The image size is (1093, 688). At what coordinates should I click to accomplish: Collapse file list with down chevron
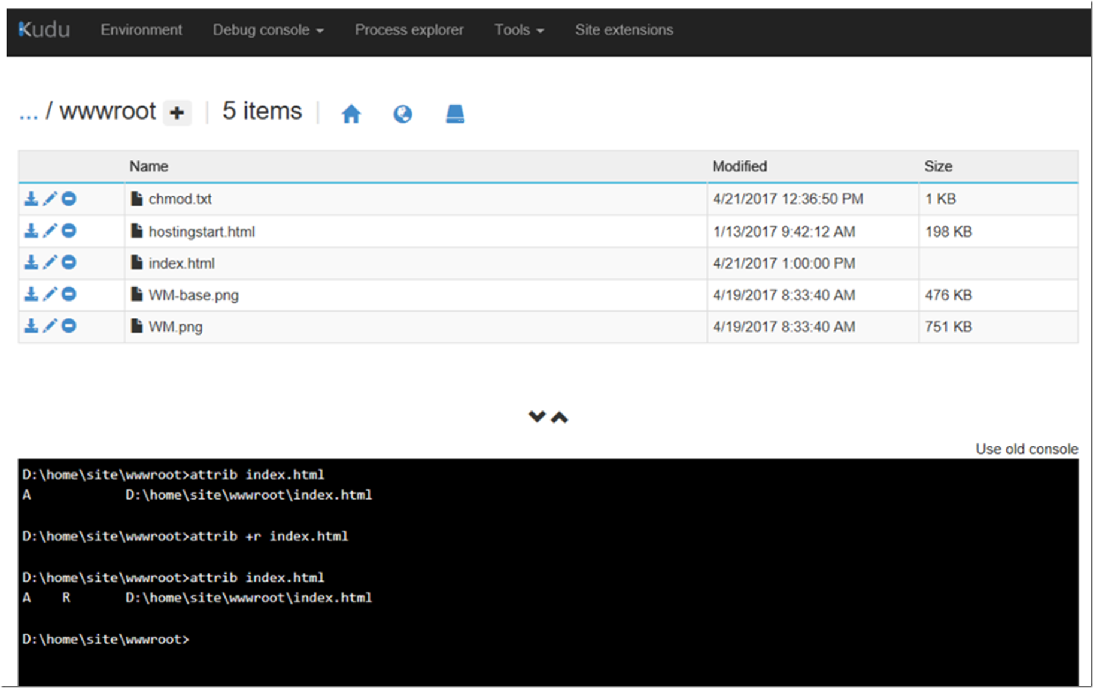pyautogui.click(x=537, y=416)
